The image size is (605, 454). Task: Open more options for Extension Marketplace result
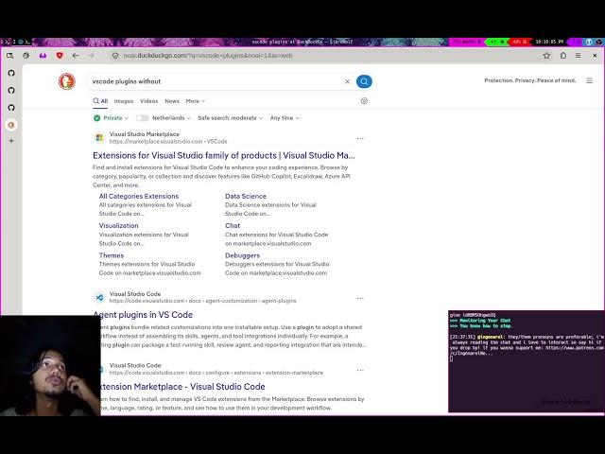click(x=360, y=370)
